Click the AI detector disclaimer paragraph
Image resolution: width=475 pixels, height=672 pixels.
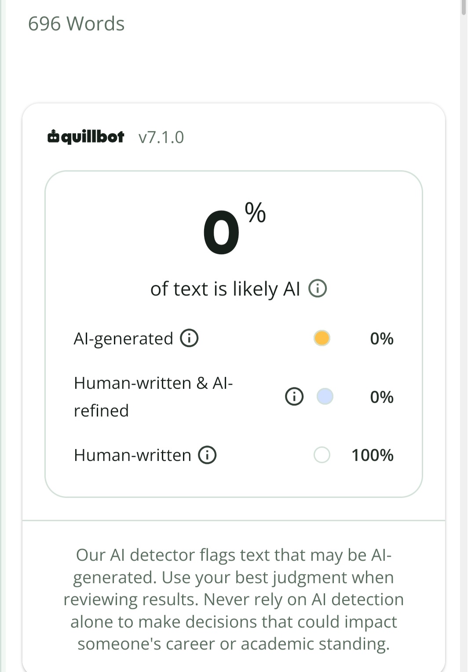(x=234, y=599)
